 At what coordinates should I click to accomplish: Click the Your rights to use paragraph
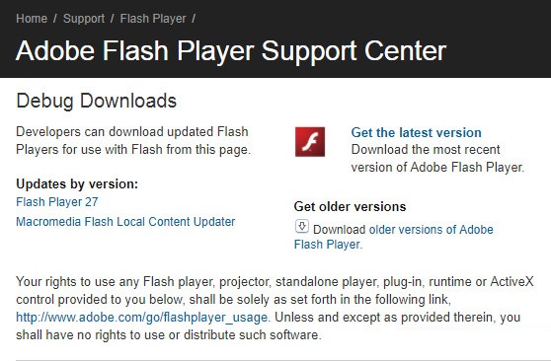click(275, 308)
